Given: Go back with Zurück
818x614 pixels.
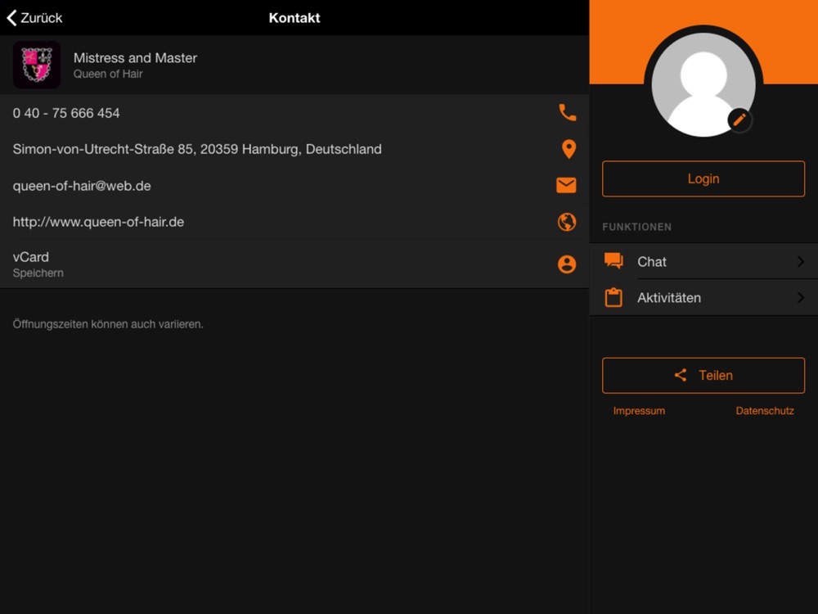Looking at the screenshot, I should tap(34, 18).
